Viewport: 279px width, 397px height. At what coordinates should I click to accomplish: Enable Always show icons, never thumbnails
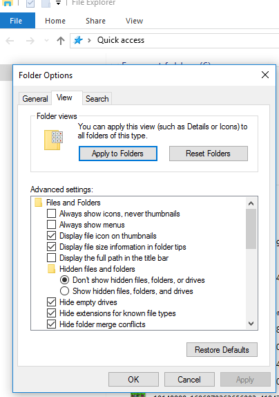coord(51,214)
